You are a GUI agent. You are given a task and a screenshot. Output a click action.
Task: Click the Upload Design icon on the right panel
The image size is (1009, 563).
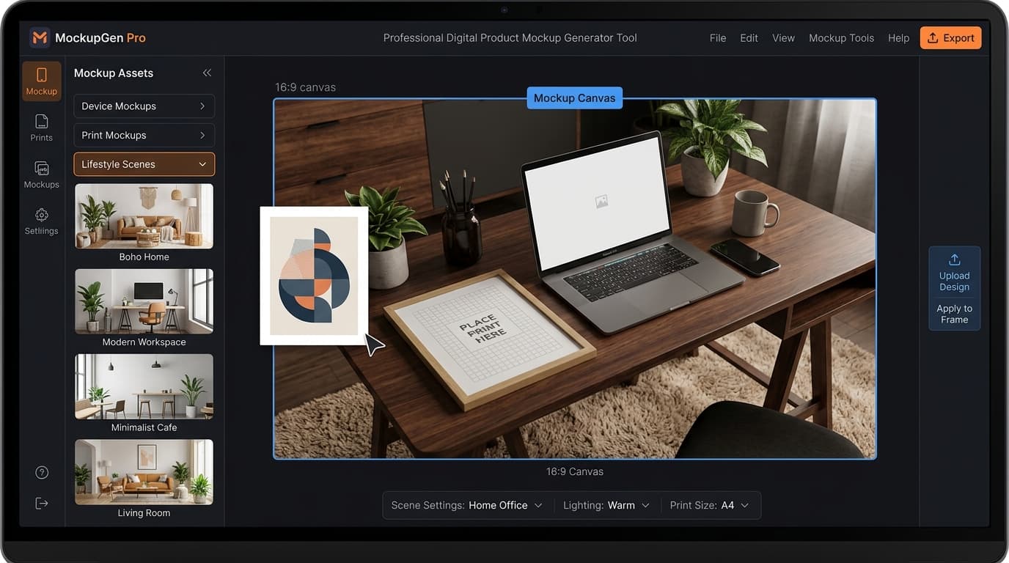(953, 260)
